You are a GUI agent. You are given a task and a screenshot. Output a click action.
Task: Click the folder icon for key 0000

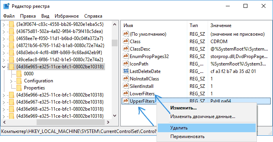(x=19, y=74)
